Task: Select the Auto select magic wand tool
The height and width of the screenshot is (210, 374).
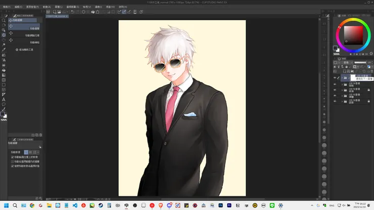Action: 4,45
